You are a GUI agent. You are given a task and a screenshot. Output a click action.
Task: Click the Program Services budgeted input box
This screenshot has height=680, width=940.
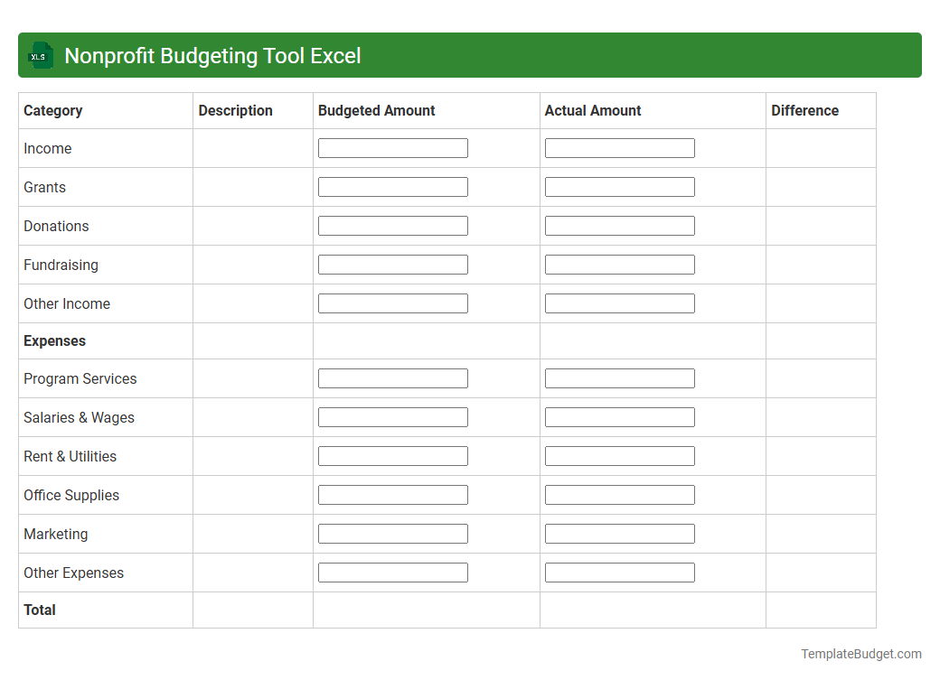click(392, 377)
